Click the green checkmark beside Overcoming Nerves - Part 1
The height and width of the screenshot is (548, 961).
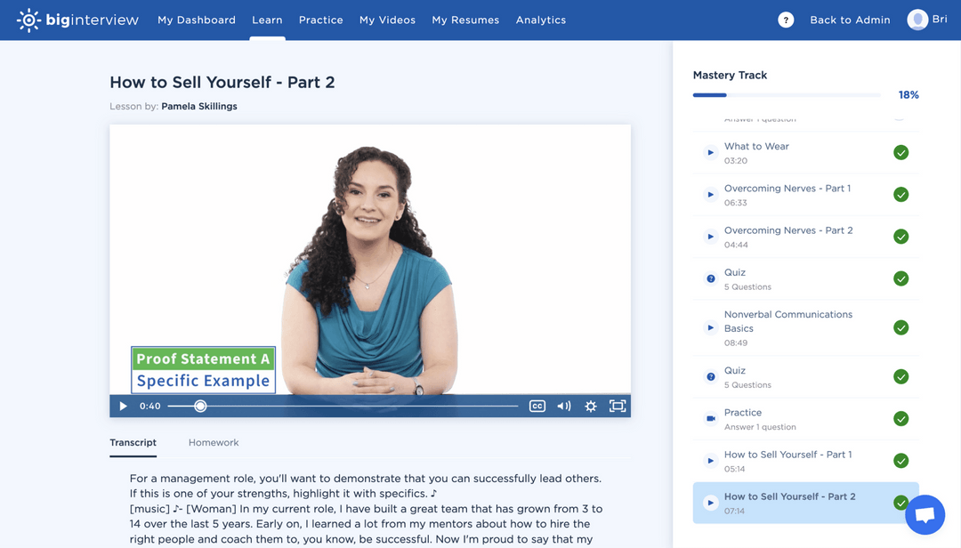tap(900, 194)
